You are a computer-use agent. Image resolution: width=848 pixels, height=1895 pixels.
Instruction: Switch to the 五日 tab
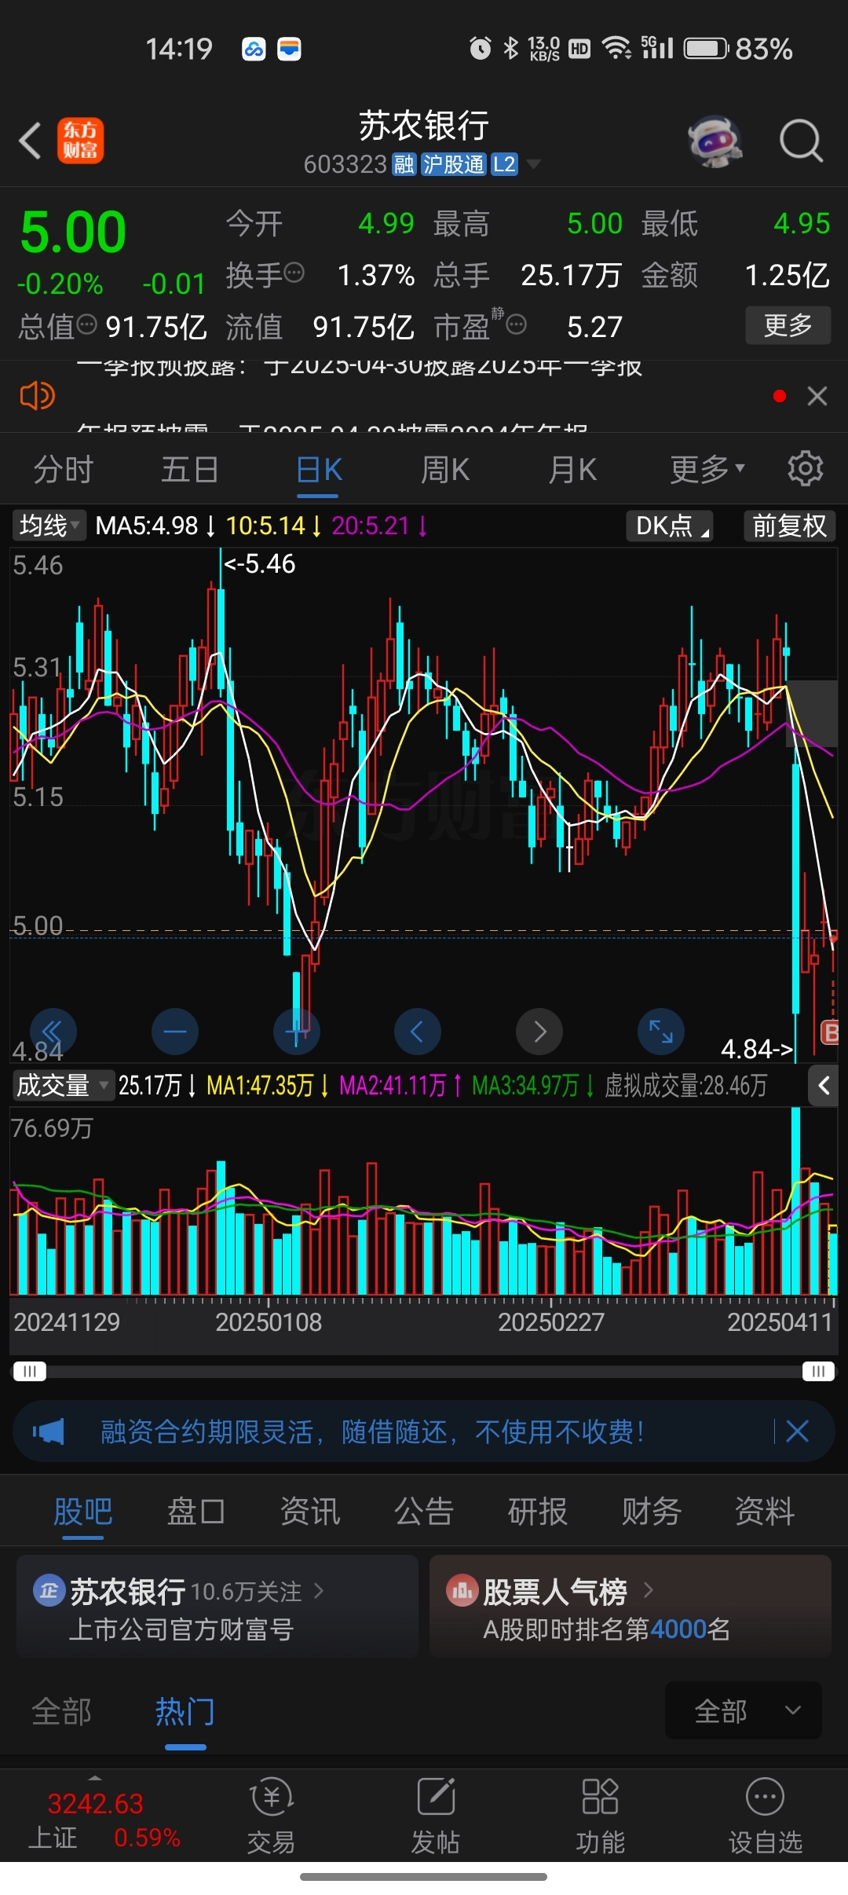pos(189,469)
